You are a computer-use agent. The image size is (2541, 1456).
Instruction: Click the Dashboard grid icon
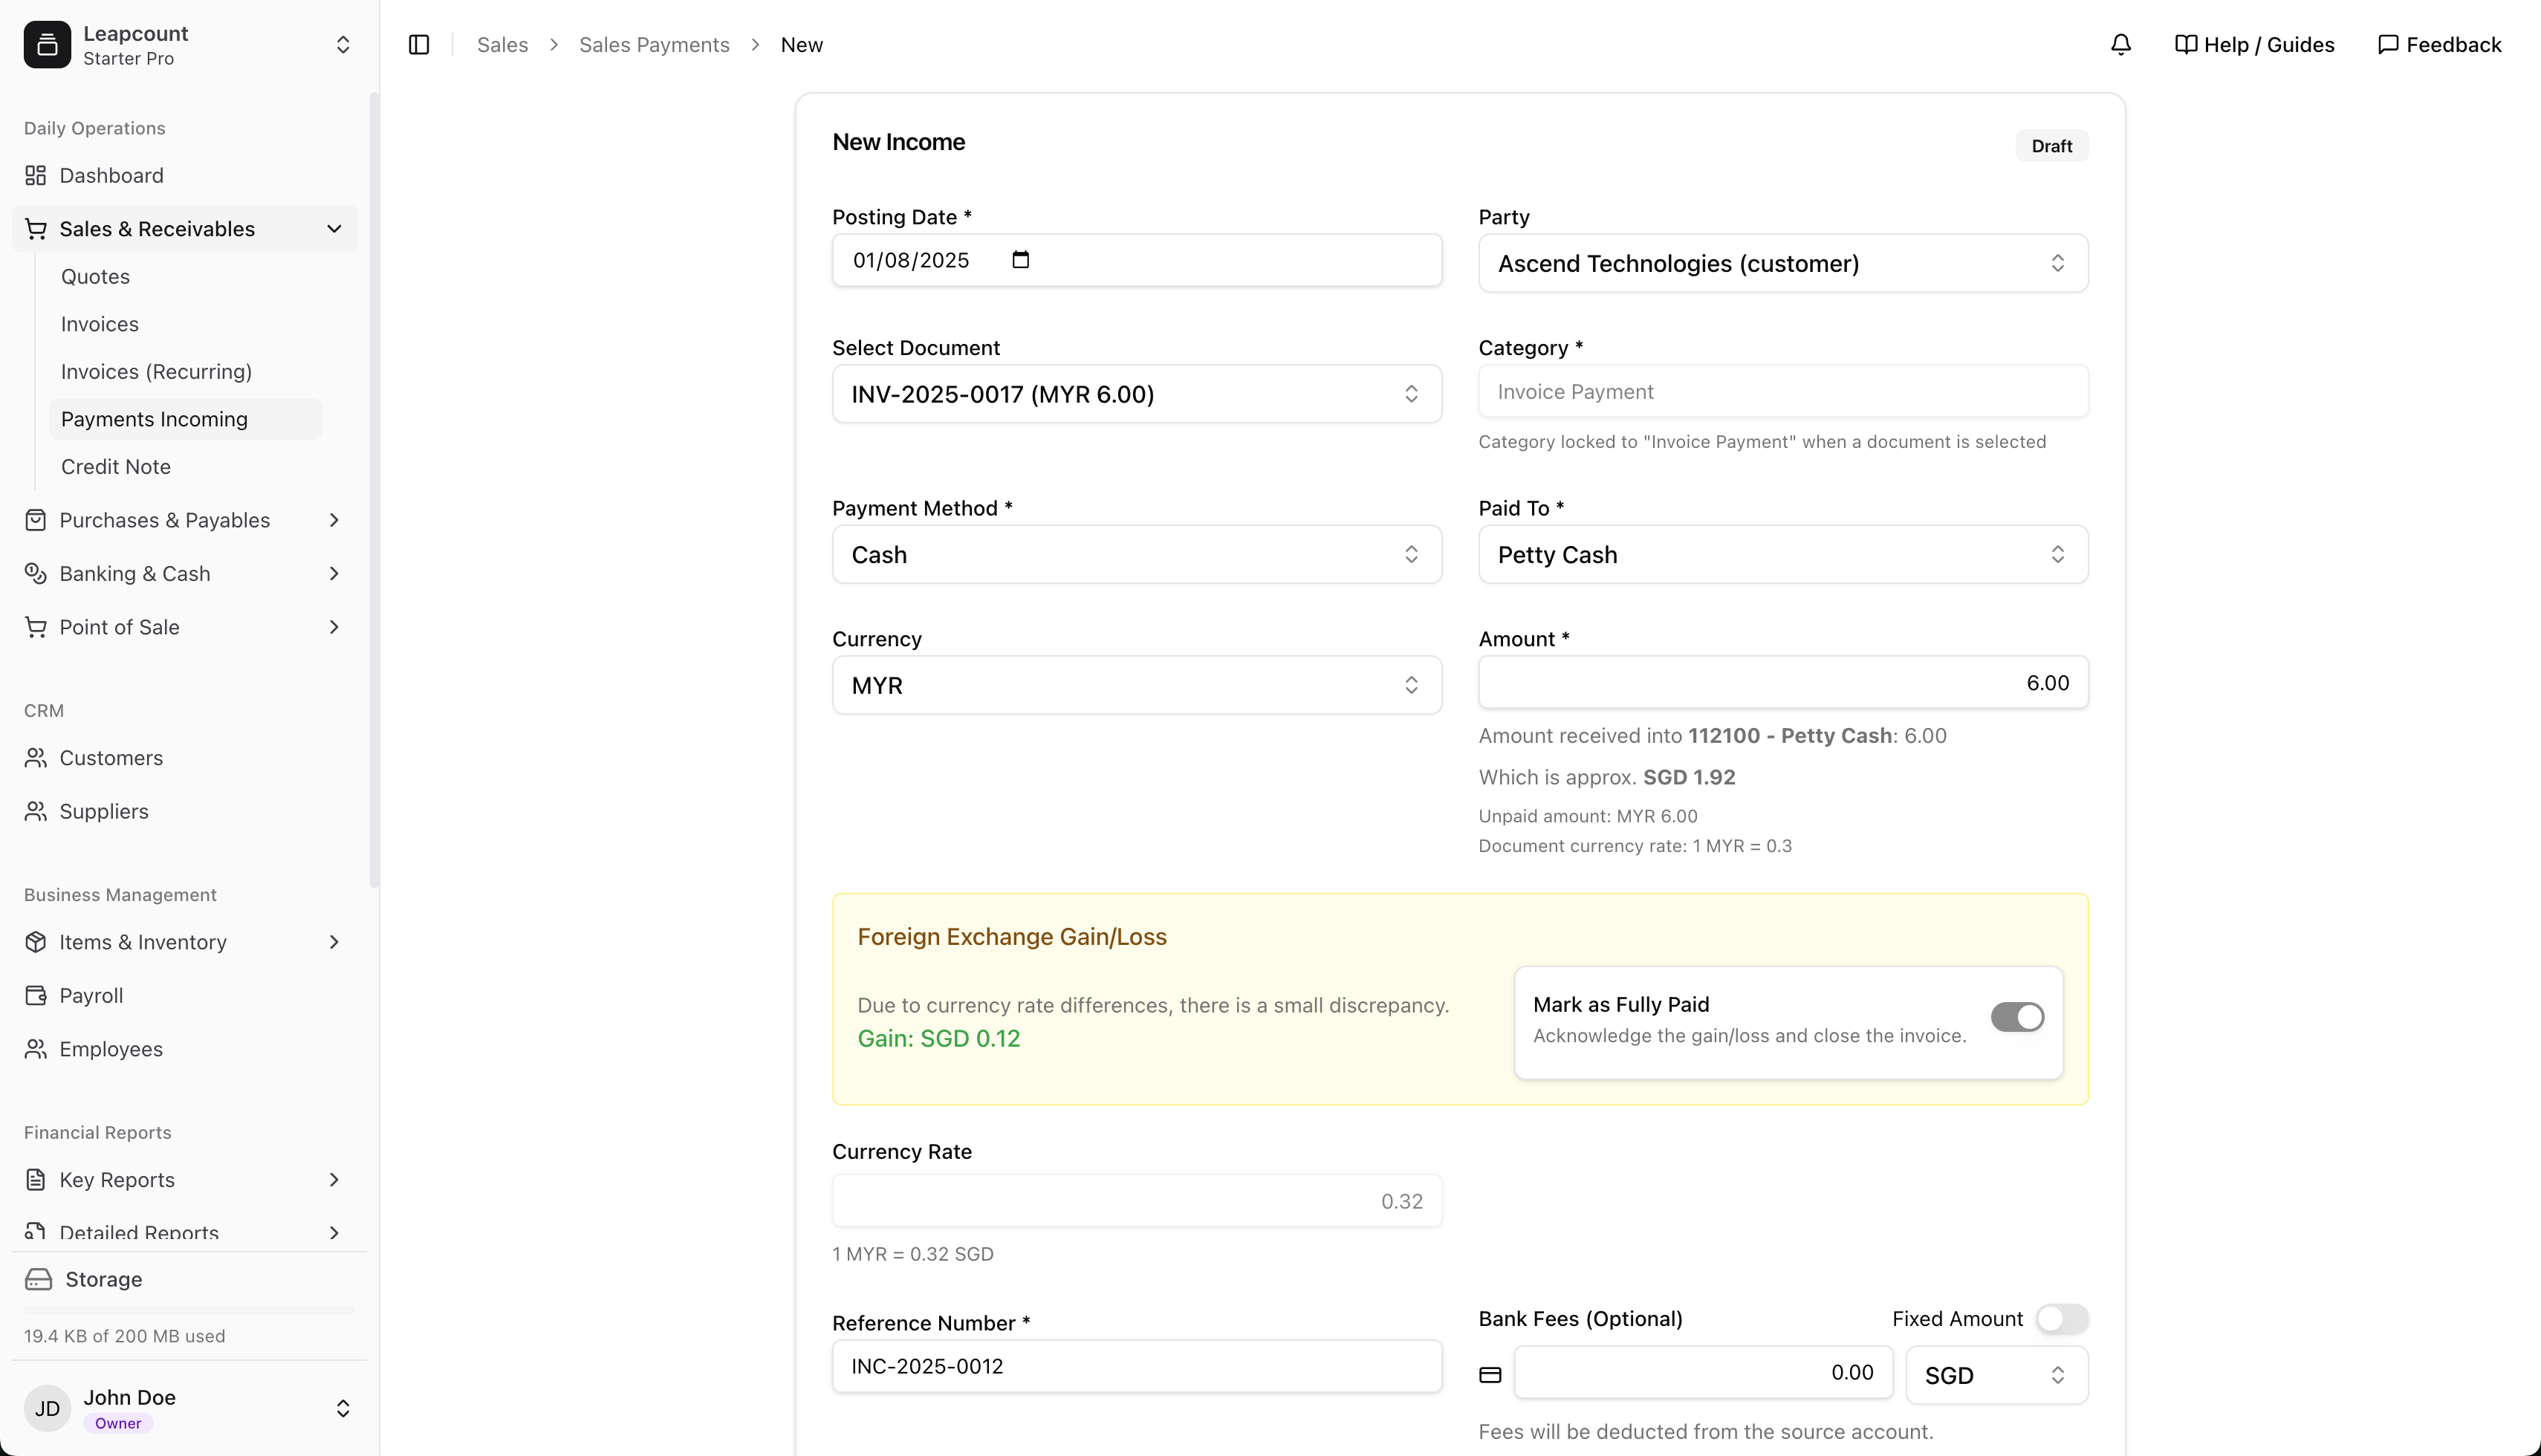tap(36, 175)
